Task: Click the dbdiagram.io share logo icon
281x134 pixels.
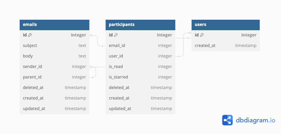Action: pyautogui.click(x=227, y=120)
